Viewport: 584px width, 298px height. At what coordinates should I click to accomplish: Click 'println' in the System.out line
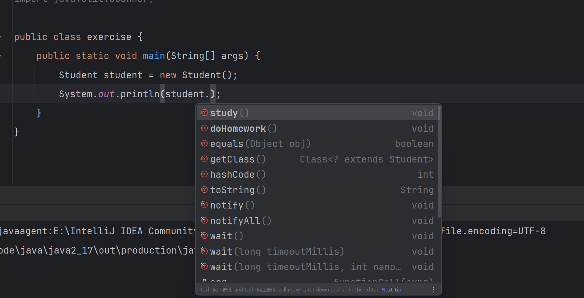click(140, 94)
